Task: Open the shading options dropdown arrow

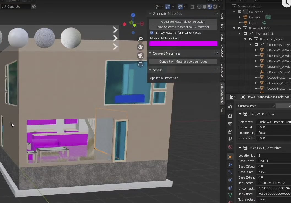Action: point(220,7)
